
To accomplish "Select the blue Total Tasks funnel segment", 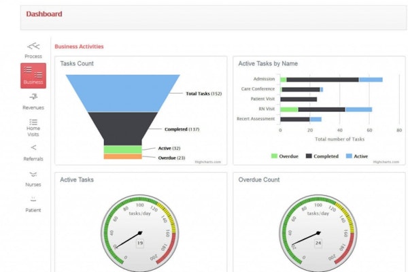I will 122,92.
